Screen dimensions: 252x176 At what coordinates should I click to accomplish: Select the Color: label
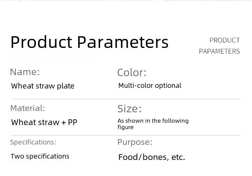click(132, 72)
